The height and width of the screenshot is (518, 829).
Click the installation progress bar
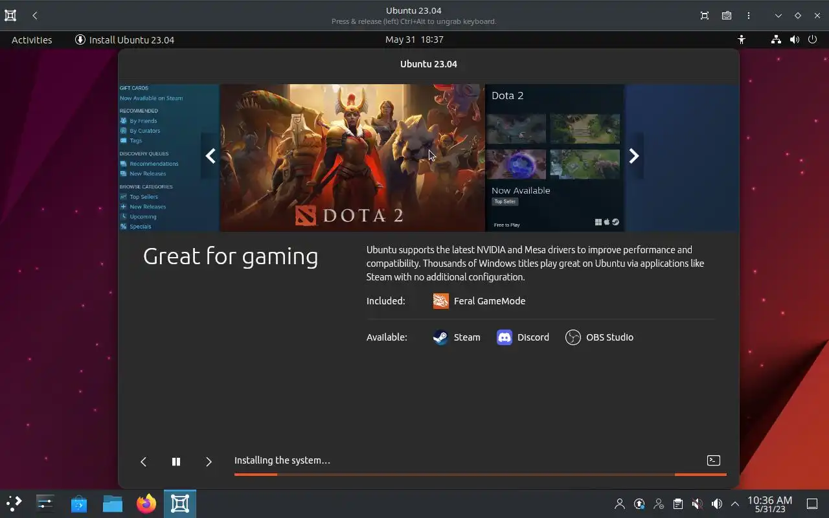481,475
